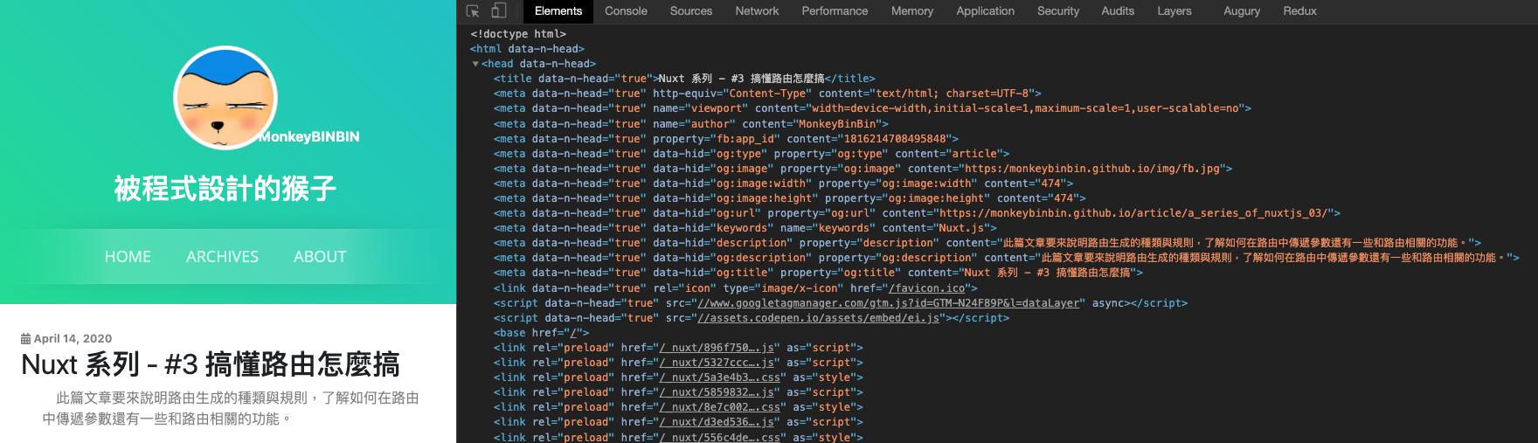Open the _nuxt/5859832 js preload link
The height and width of the screenshot is (443, 1538).
[x=717, y=392]
